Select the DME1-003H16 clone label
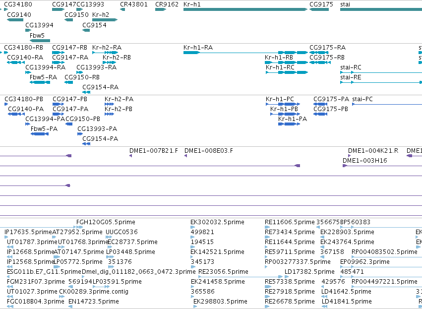The height and width of the screenshot is (309, 422). (365, 161)
